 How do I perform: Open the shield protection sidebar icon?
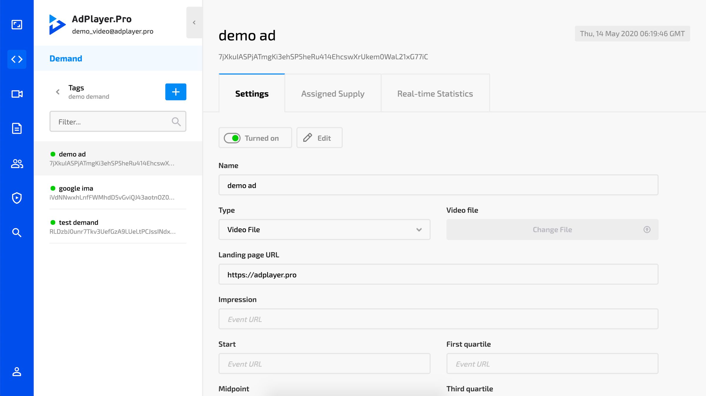click(x=17, y=198)
